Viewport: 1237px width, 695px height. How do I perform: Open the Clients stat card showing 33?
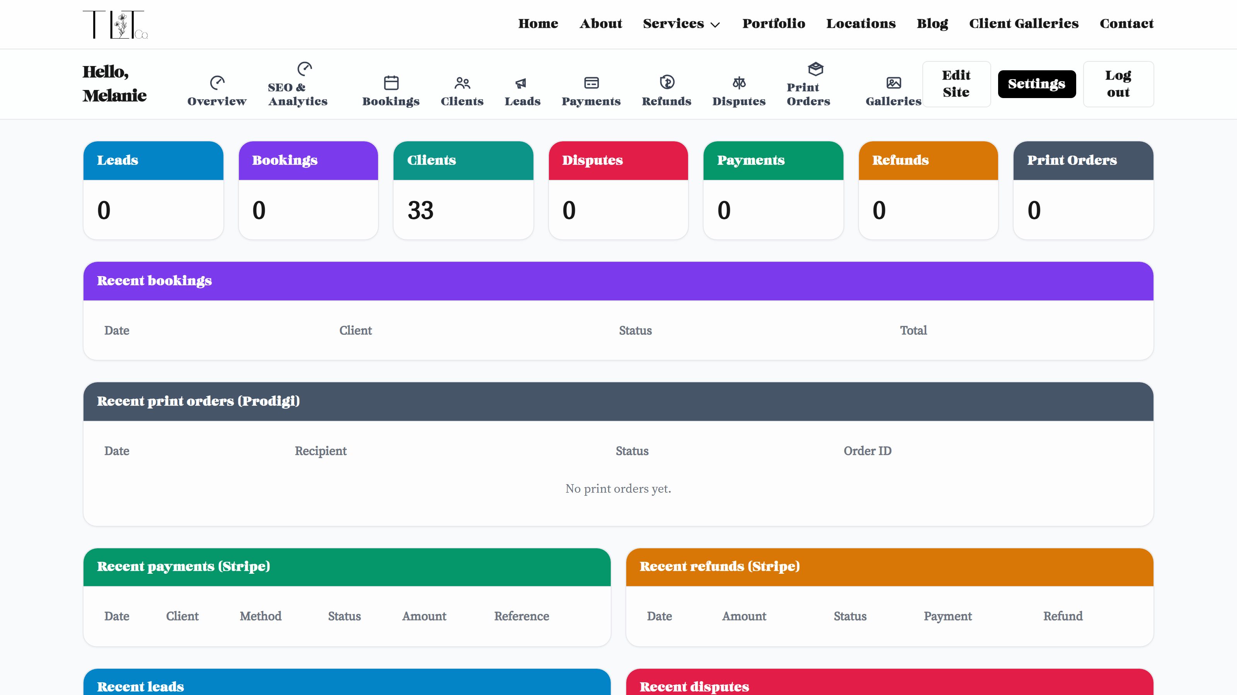[463, 190]
